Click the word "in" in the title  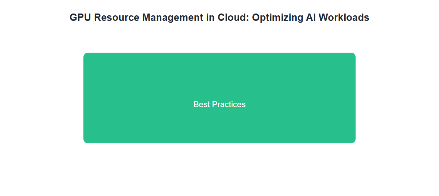(x=210, y=18)
